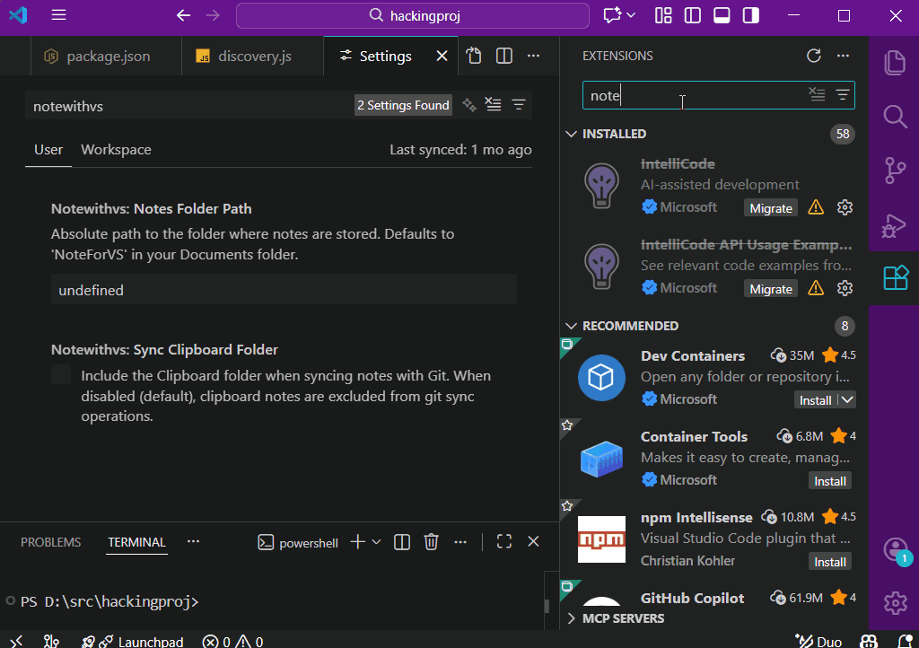Open the chat dropdown chevron in title bar
The image size is (919, 648).
[631, 15]
